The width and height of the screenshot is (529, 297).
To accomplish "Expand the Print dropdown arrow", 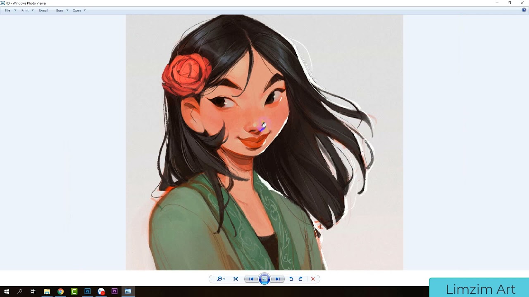I will (33, 10).
